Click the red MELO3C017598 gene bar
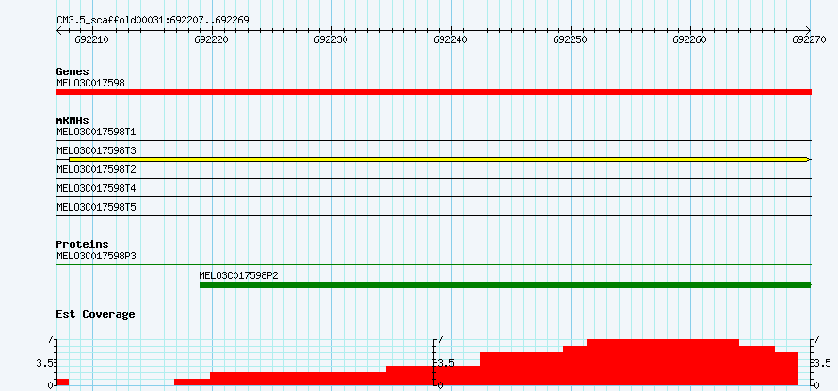Screen dimensions: 838x391 [x=433, y=92]
